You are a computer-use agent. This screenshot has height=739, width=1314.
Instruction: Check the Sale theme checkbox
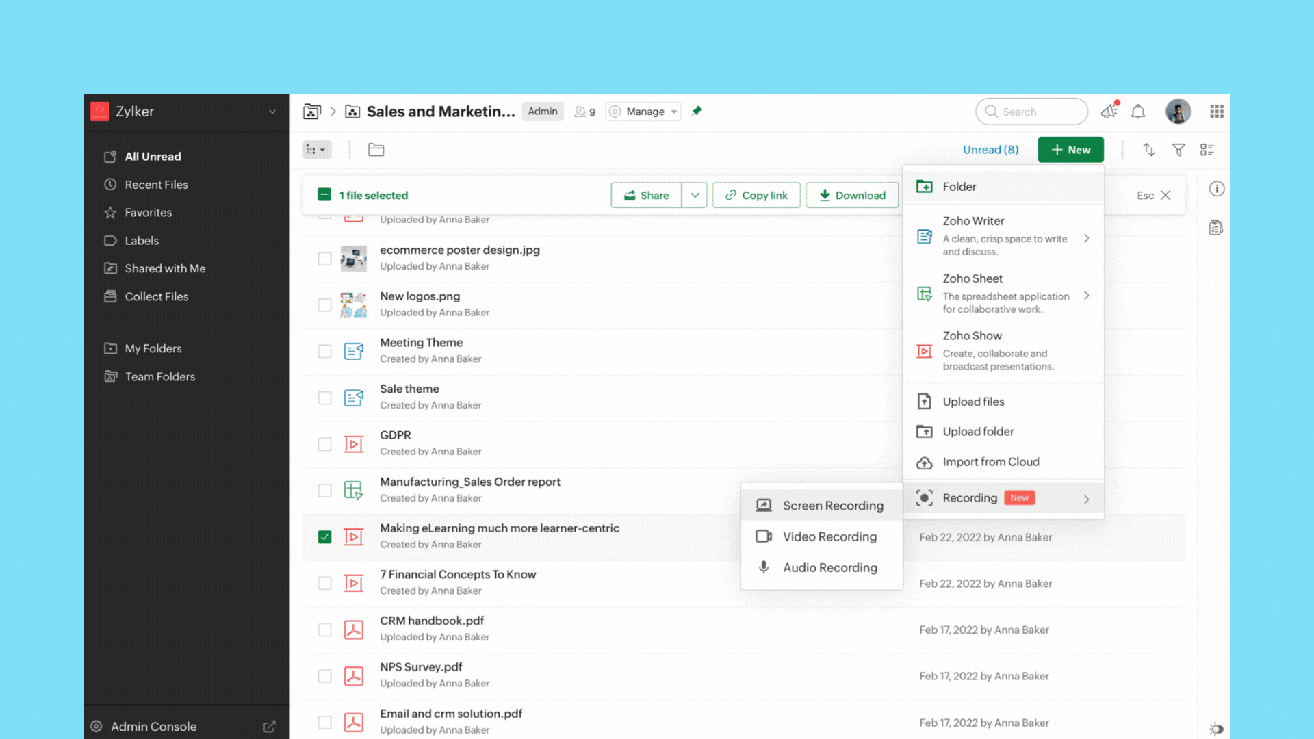tap(324, 398)
